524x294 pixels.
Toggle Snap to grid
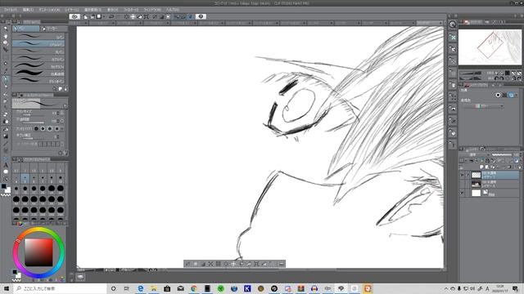(x=190, y=16)
